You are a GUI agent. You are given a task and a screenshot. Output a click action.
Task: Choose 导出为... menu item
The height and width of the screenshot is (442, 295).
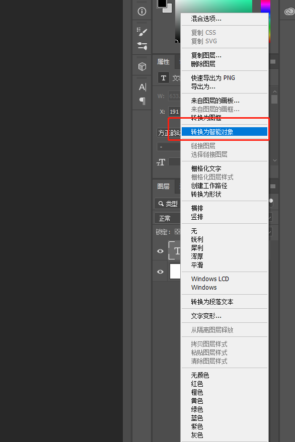pos(225,86)
